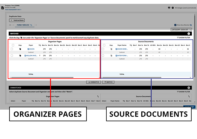The width and height of the screenshot is (197, 139).
Task: Check the MELLON INVE... row checkbox
Action: [x=12, y=55]
